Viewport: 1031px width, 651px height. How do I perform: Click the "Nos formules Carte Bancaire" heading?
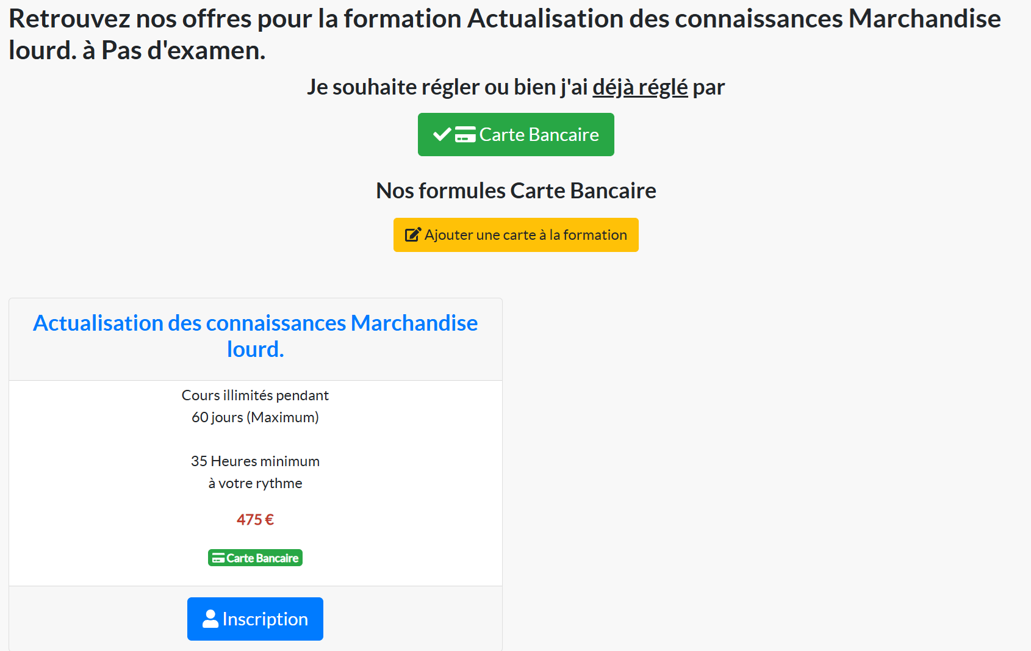pos(515,191)
